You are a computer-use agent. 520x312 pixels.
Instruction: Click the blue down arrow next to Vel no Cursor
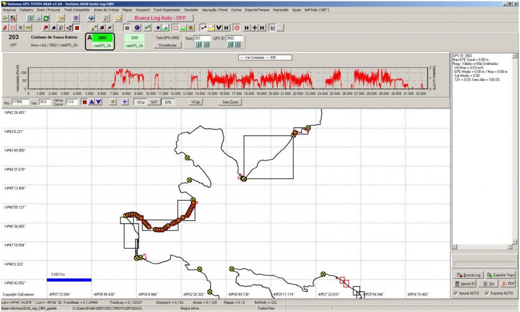click(99, 102)
